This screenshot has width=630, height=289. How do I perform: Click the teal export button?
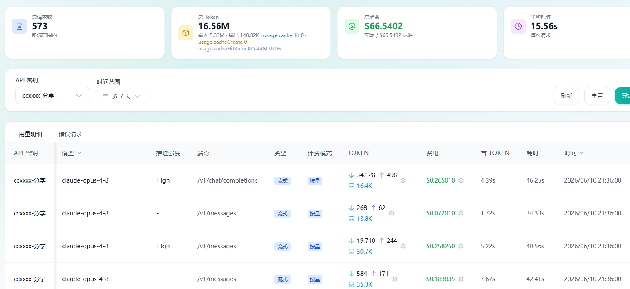click(623, 96)
